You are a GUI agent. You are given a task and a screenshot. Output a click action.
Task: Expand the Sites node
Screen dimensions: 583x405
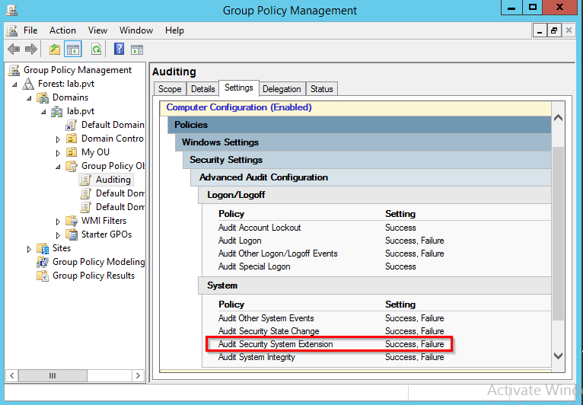(x=29, y=248)
